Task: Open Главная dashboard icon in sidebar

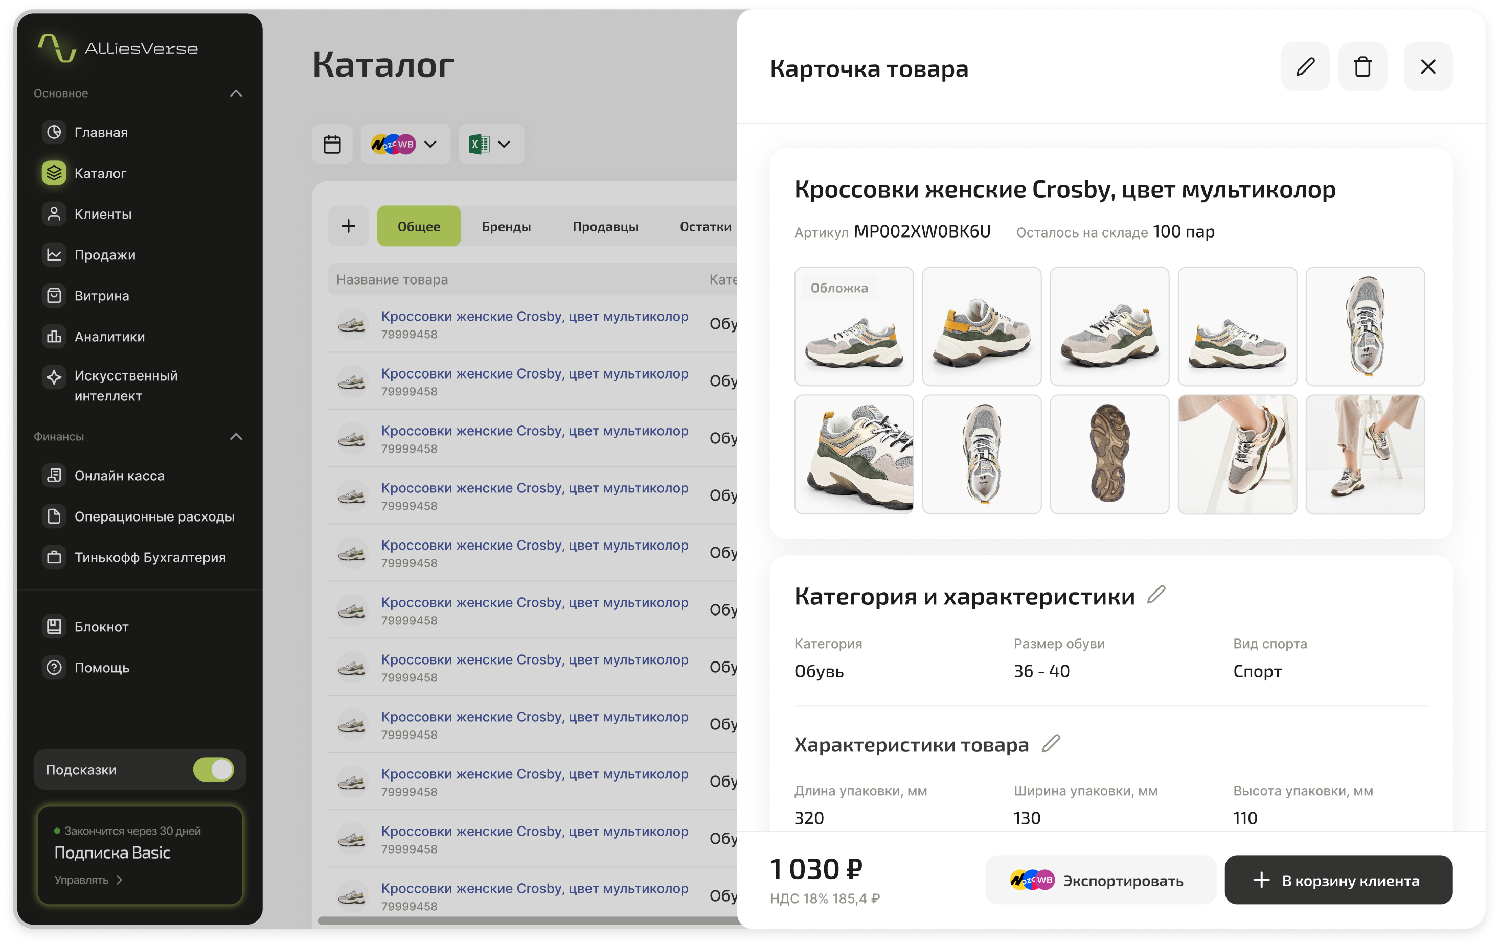Action: [x=54, y=132]
